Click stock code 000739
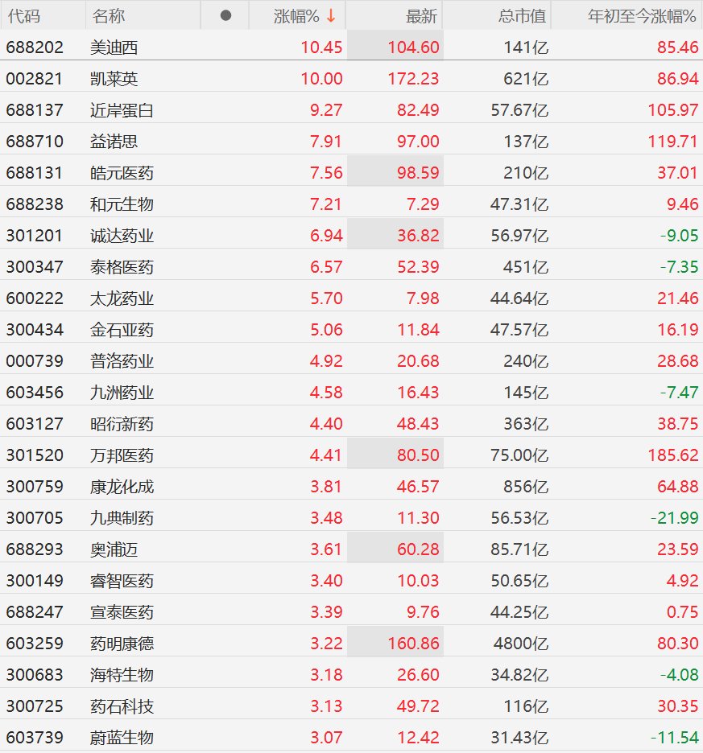Viewport: 703px width, 753px height. pyautogui.click(x=35, y=360)
